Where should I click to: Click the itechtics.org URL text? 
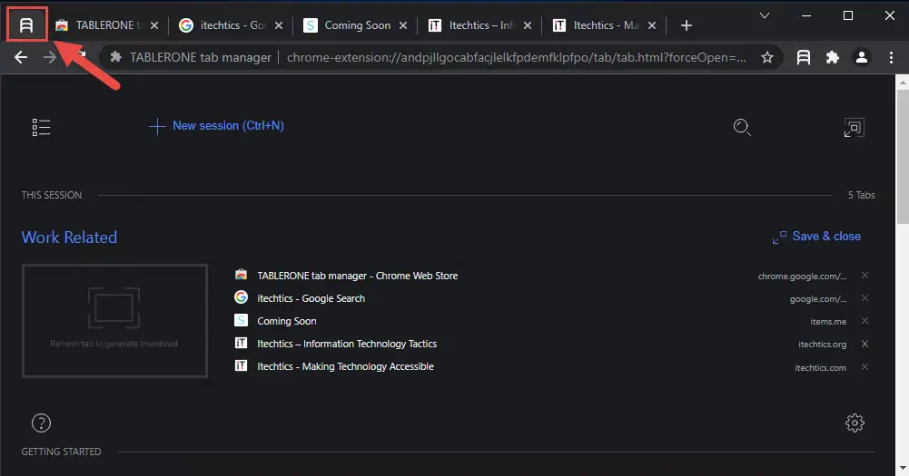point(822,345)
